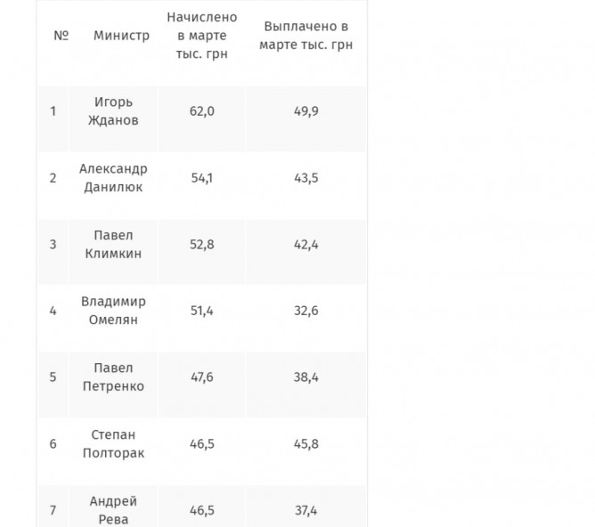The width and height of the screenshot is (595, 527).
Task: Select the Павел Петренко cell
Action: pos(113,377)
